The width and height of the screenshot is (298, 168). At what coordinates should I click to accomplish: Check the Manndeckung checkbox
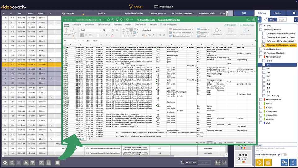click(x=264, y=96)
